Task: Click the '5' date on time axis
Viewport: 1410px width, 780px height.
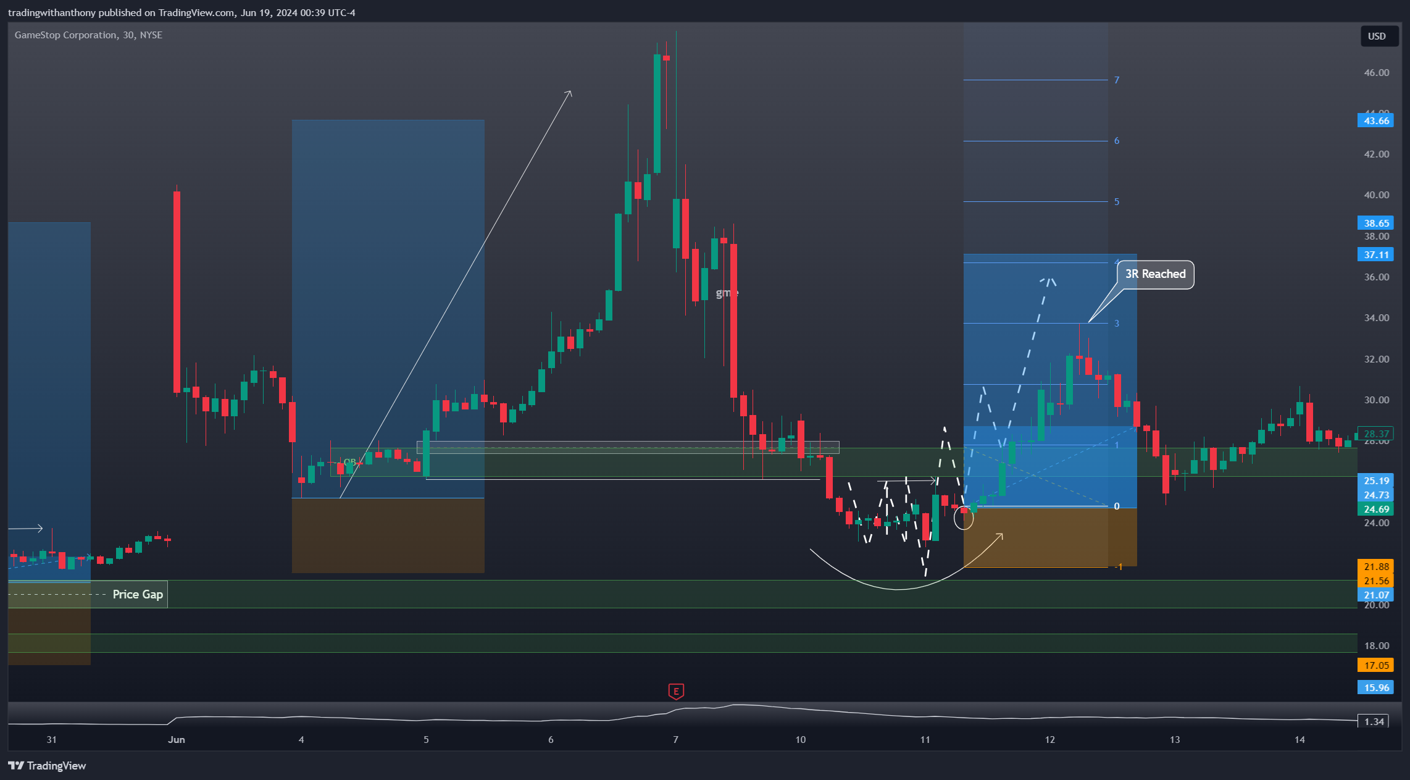Action: 426,739
